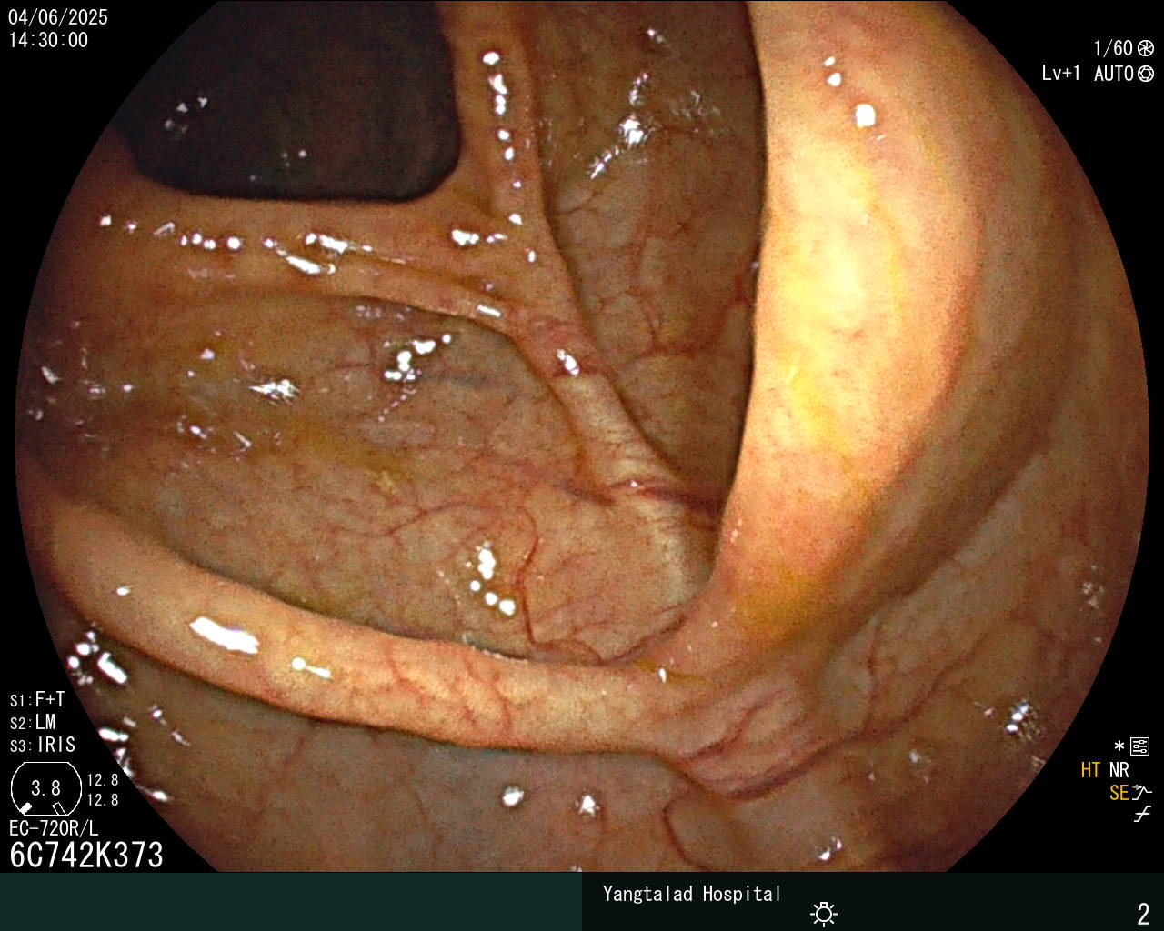Click the iris icon beside AUTO
1164x931 pixels.
coord(1146,74)
